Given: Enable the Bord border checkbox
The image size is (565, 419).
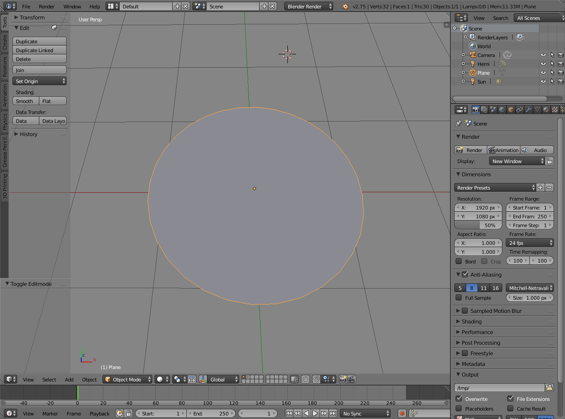Looking at the screenshot, I should 459,261.
